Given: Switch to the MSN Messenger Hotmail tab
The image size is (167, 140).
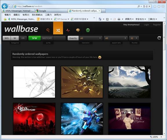Looking at the screenshot, I should coord(18,11).
